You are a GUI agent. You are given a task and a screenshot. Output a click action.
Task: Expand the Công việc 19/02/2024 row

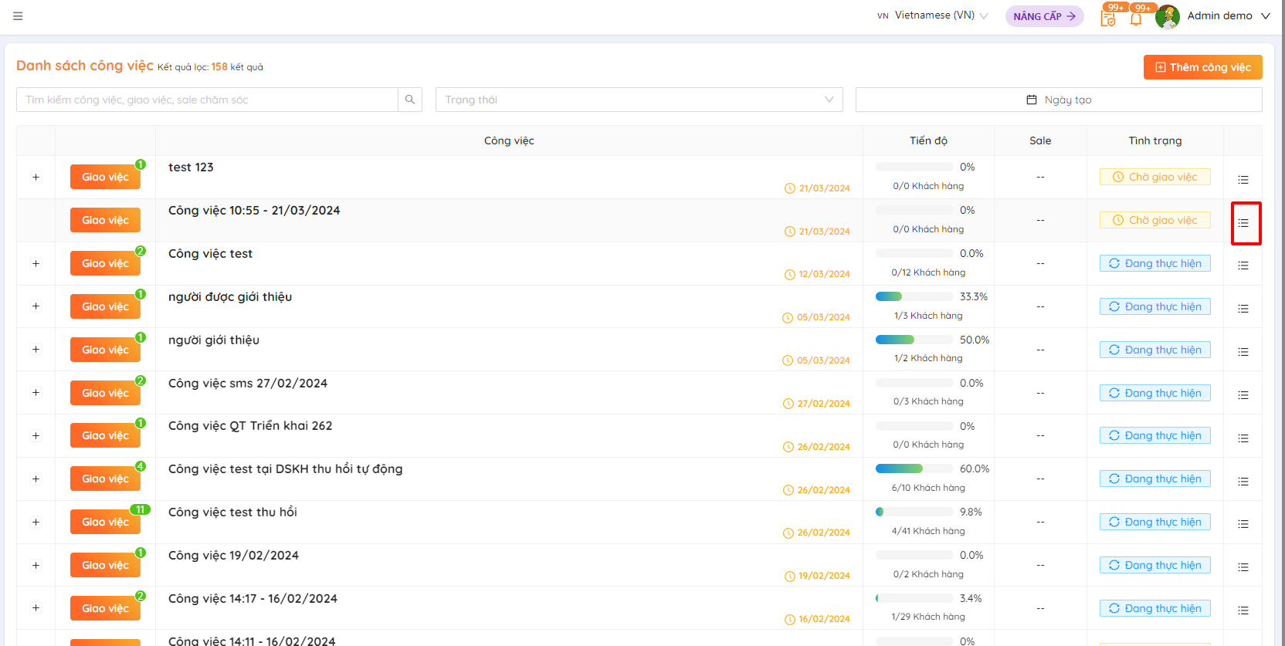coord(36,566)
